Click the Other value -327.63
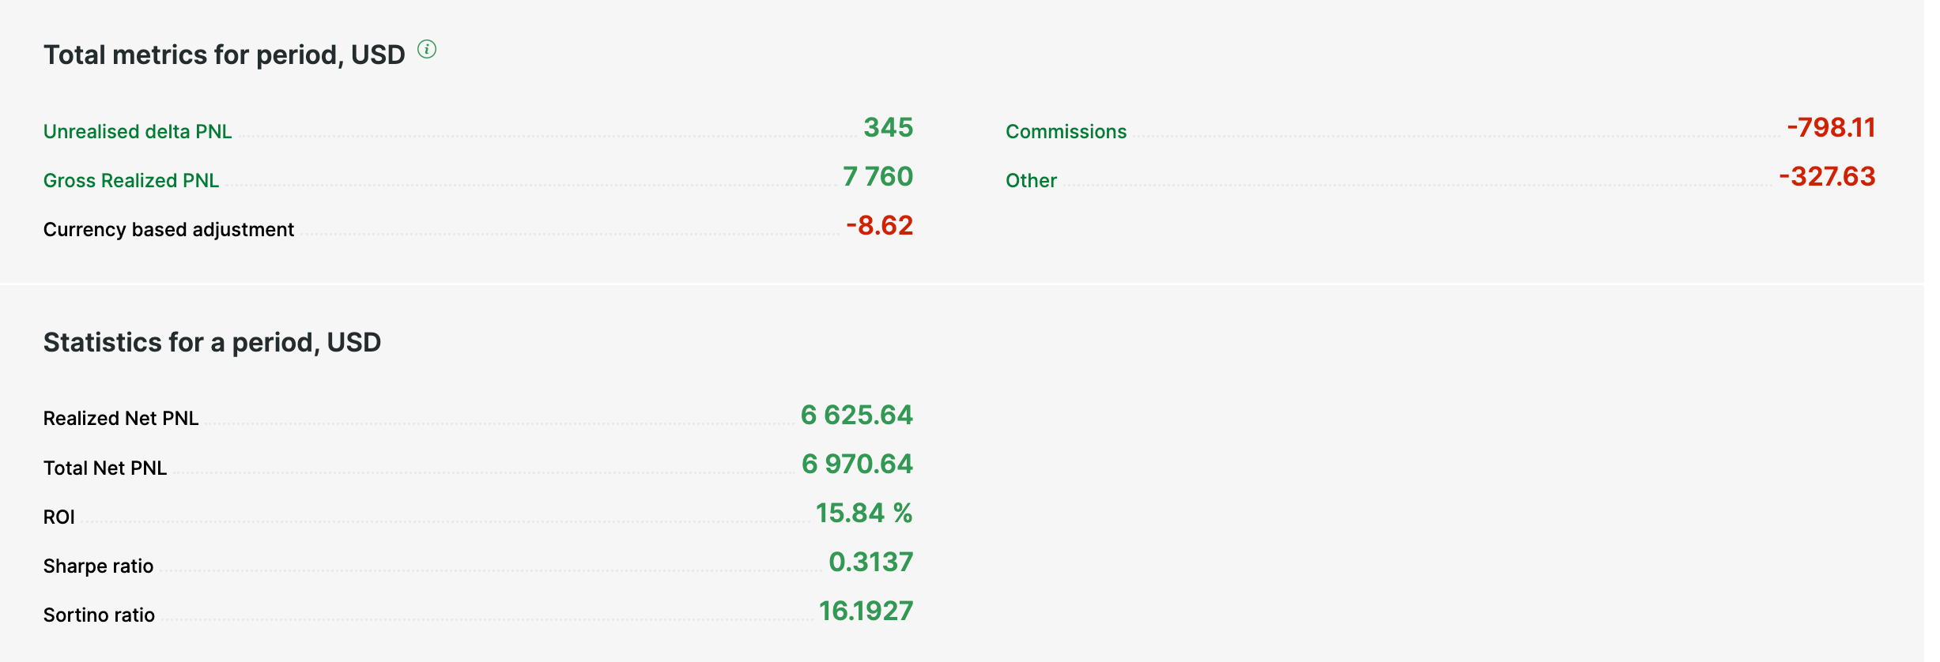 1827,177
